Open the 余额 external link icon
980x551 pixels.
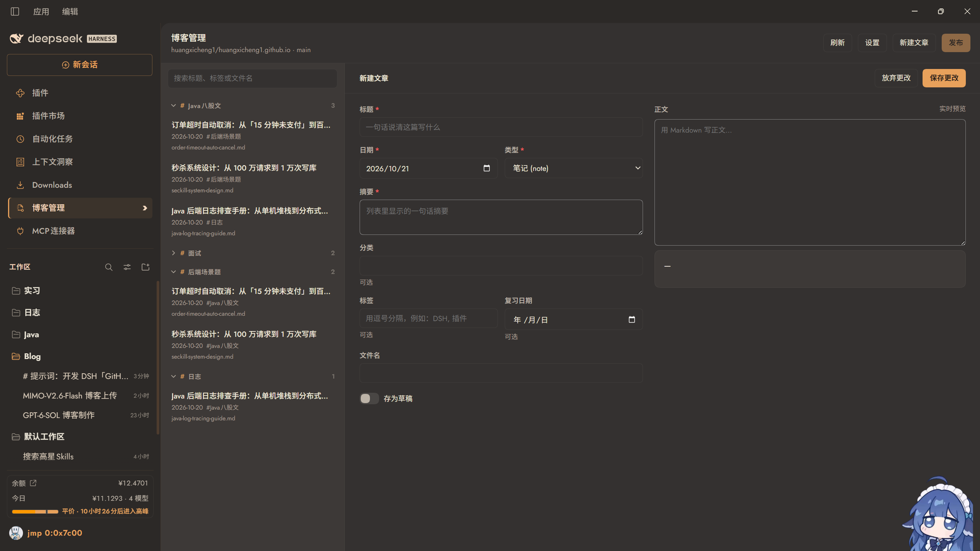click(x=33, y=483)
